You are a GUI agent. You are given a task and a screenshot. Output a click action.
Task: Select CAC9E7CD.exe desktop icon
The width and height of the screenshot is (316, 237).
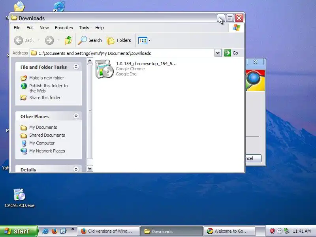tap(19, 198)
